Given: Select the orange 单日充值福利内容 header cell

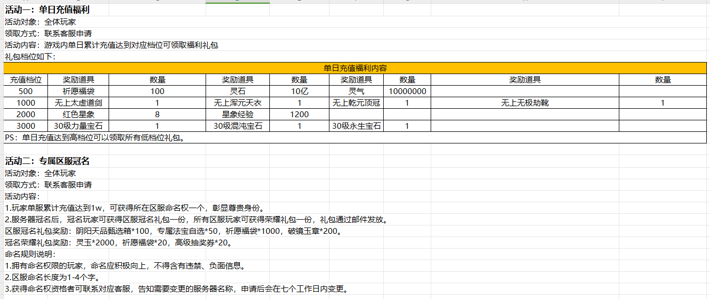Looking at the screenshot, I should coord(355,68).
